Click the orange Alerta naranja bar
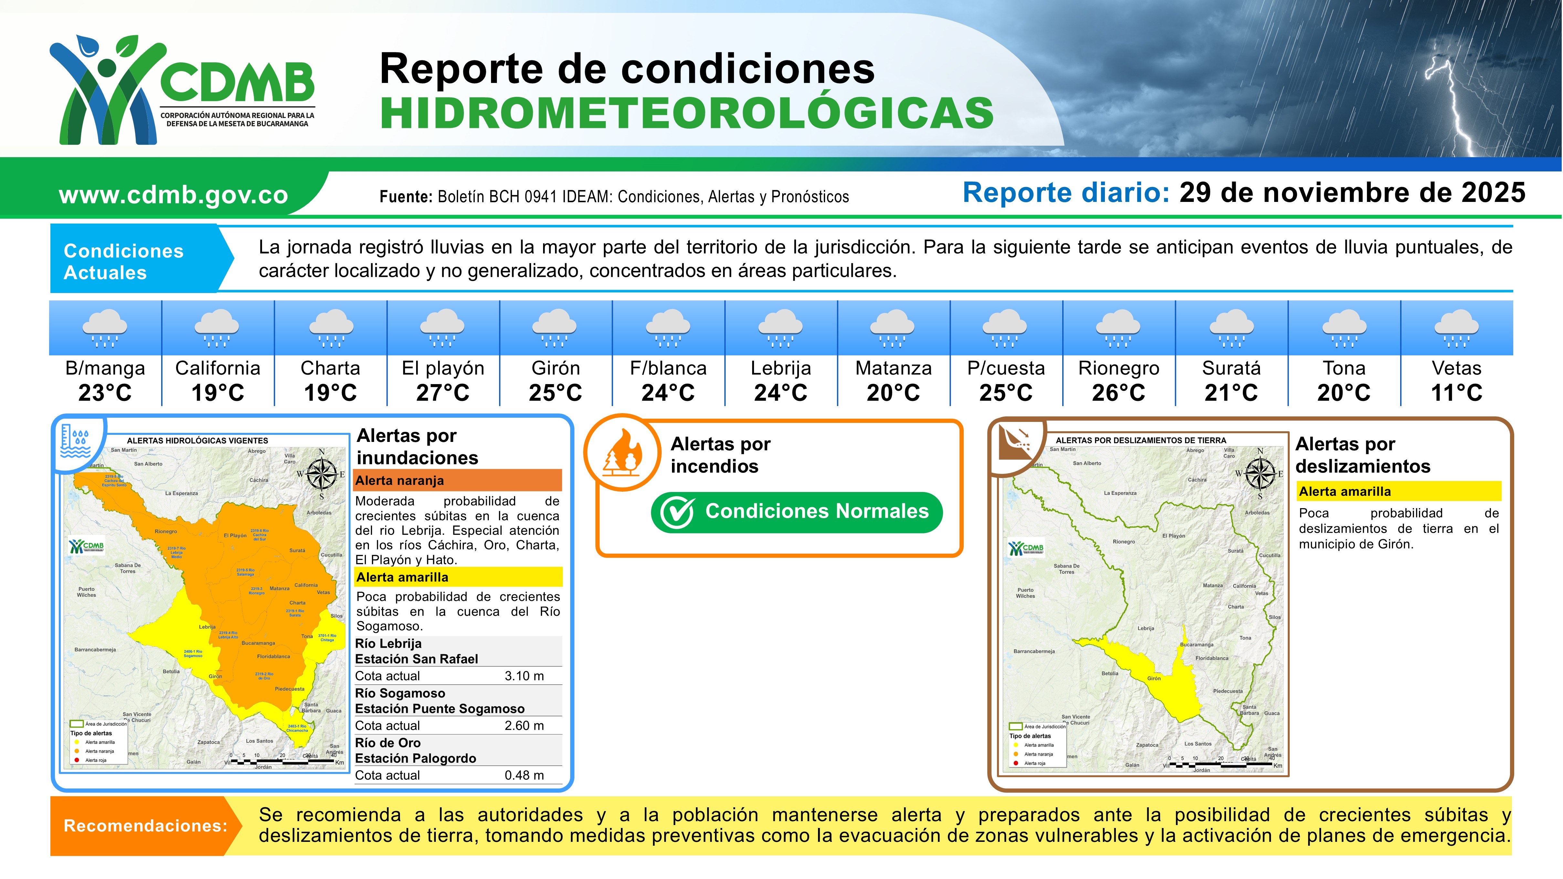Viewport: 1563px width, 879px height. (x=457, y=480)
